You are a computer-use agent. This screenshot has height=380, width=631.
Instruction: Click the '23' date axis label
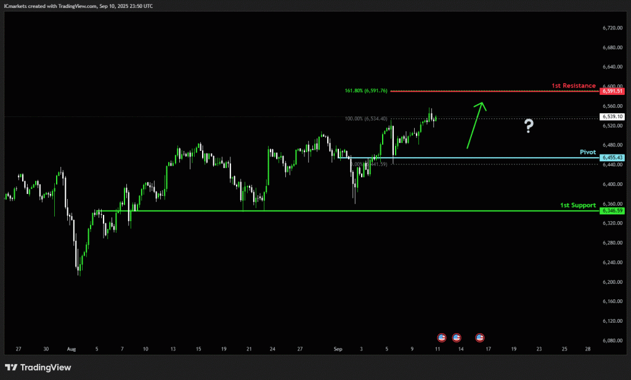[539, 349]
